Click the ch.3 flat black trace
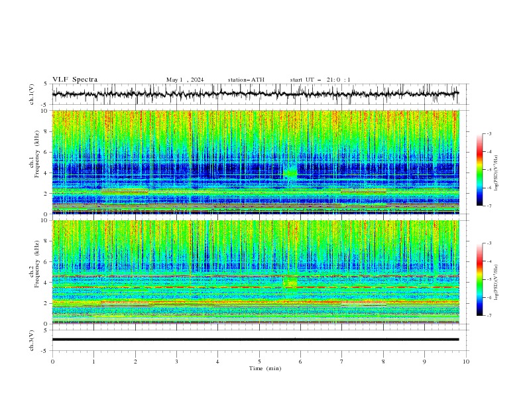Screen dimensions: 525x406 [x=255, y=340]
